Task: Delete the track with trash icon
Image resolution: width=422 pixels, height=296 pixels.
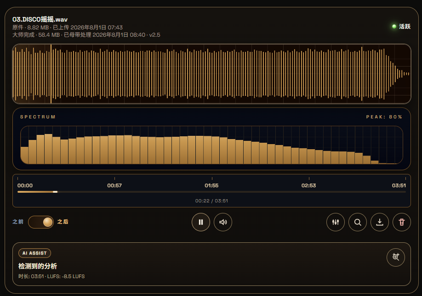Action: tap(402, 222)
